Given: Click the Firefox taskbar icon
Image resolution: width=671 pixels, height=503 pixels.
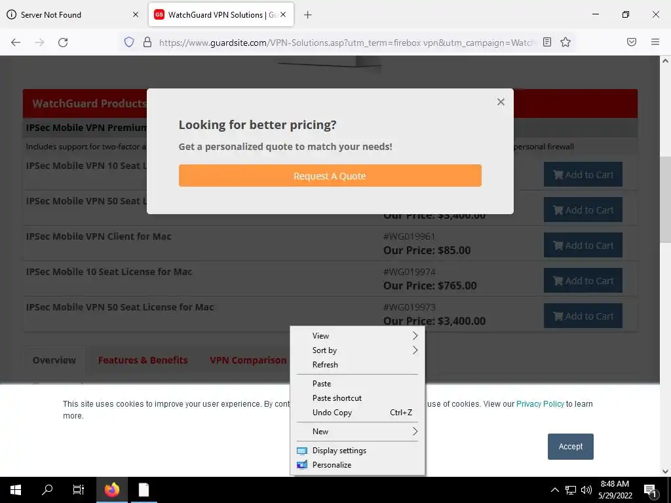Looking at the screenshot, I should pos(112,490).
